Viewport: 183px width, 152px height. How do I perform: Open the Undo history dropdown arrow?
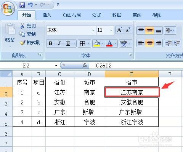click(x=36, y=5)
